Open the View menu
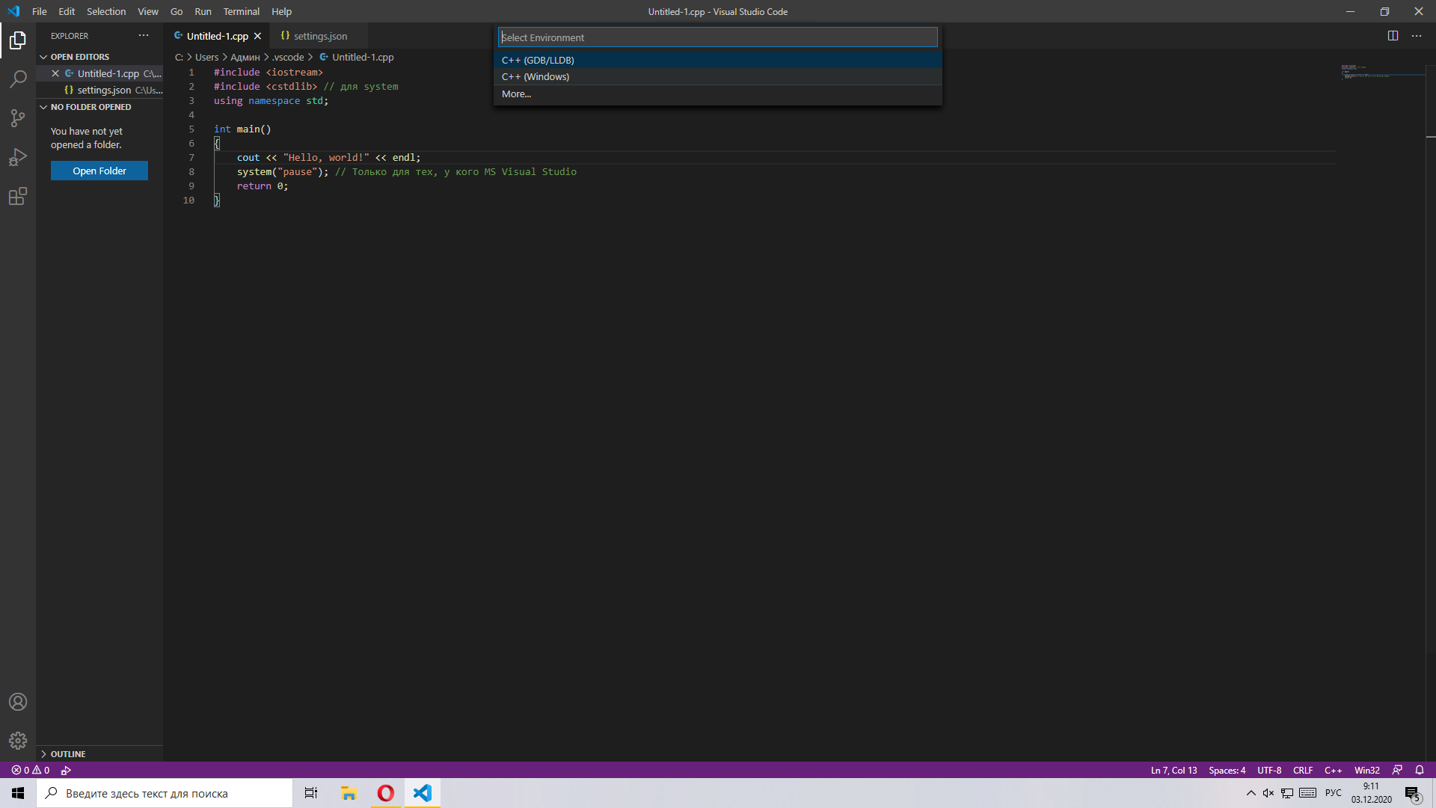This screenshot has width=1436, height=808. coord(148,11)
